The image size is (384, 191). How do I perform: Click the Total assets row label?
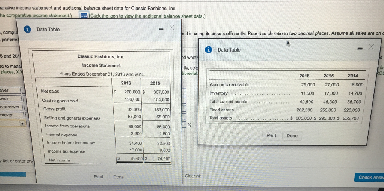[220, 118]
